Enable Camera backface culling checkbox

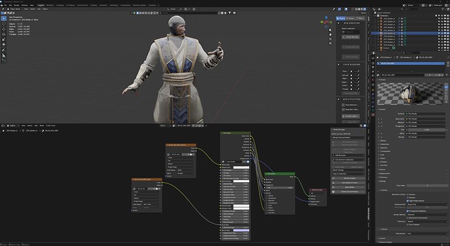click(408, 195)
